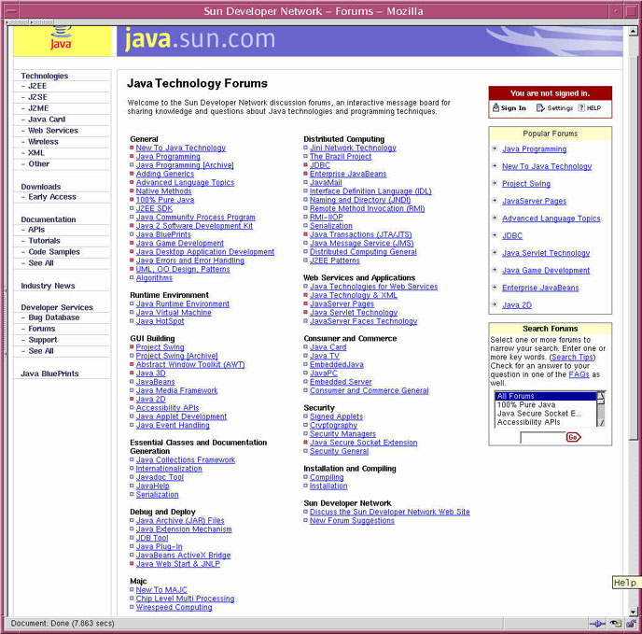The width and height of the screenshot is (642, 634).
Task: Click the Java coffee cup logo
Action: [x=61, y=37]
